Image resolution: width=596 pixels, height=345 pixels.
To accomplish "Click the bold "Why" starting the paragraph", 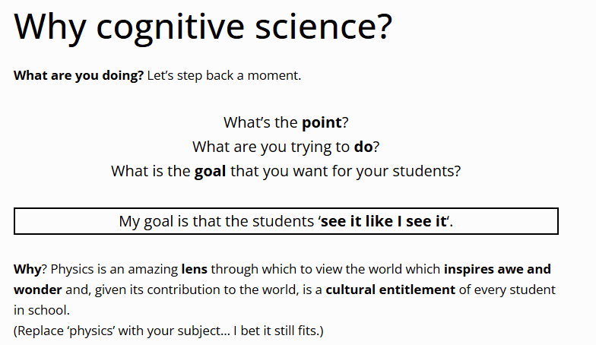I will tap(26, 269).
